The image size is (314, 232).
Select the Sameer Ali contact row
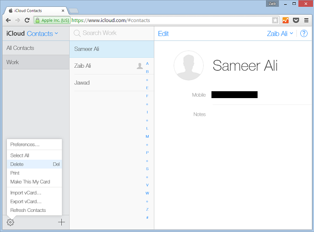[x=112, y=49]
